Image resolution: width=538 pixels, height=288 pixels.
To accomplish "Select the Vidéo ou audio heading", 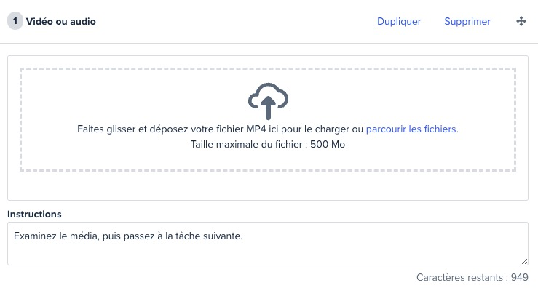I will tap(60, 21).
